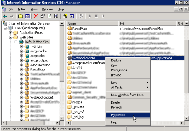189x131 pixels.
Task: Collapse the Default Web Site node
Action: (x=16, y=42)
